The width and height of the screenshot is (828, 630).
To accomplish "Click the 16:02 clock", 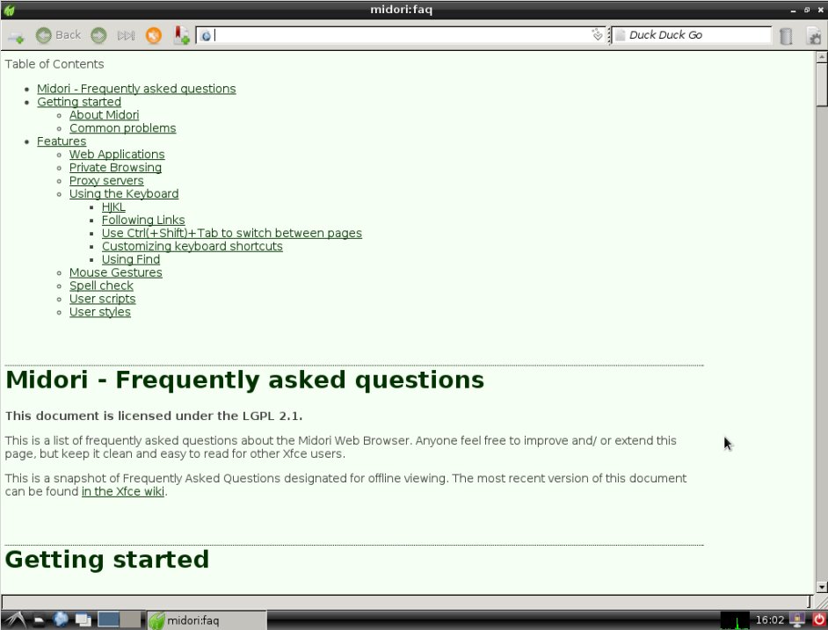I will tap(769, 620).
